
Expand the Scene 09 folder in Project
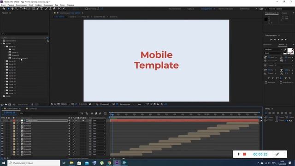pyautogui.click(x=4, y=82)
